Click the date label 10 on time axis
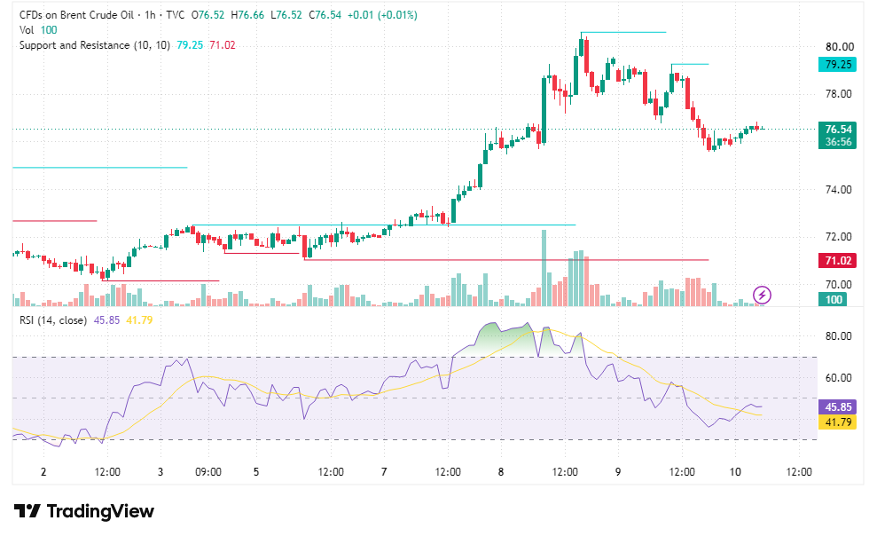Viewport: 869px width, 560px height. coord(735,472)
